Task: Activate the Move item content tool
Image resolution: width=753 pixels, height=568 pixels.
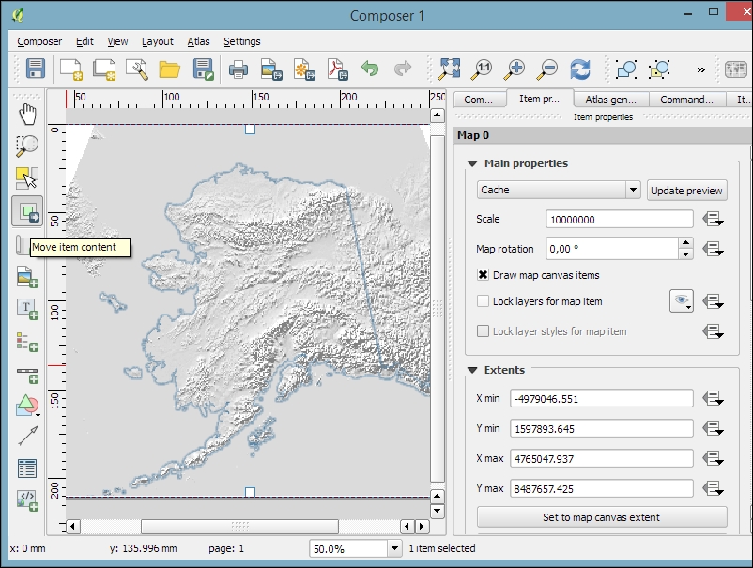Action: tap(26, 210)
